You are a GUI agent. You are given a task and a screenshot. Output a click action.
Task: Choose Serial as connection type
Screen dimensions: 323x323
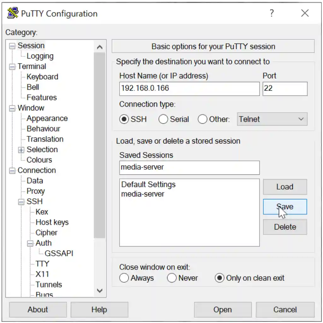(163, 119)
